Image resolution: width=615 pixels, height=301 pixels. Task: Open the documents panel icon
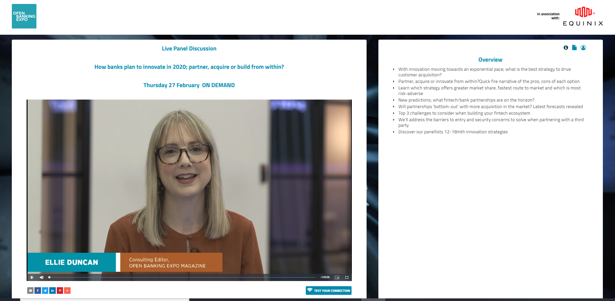point(574,47)
